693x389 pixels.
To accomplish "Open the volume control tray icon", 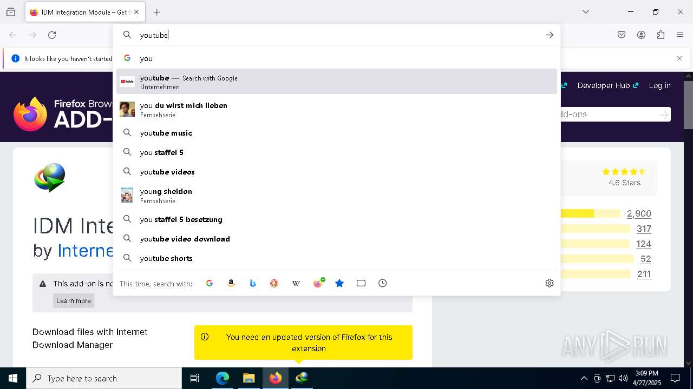I will pos(623,378).
